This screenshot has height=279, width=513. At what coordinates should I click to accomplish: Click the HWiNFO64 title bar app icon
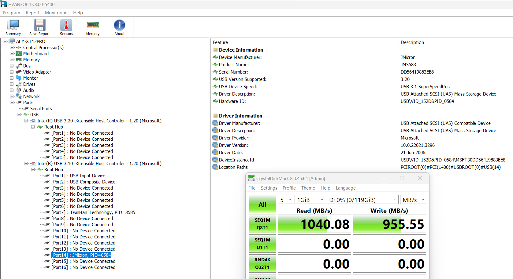coord(4,4)
